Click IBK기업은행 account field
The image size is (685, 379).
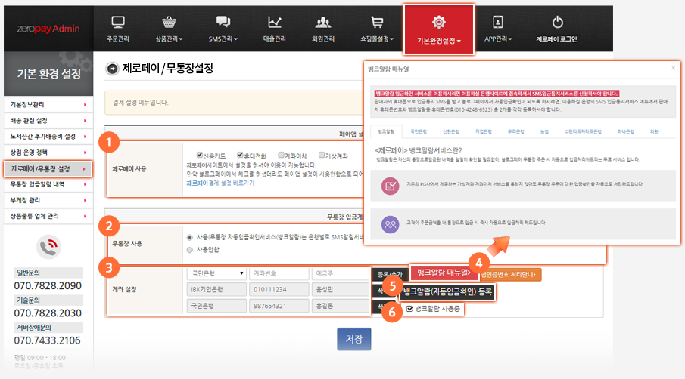click(x=216, y=290)
